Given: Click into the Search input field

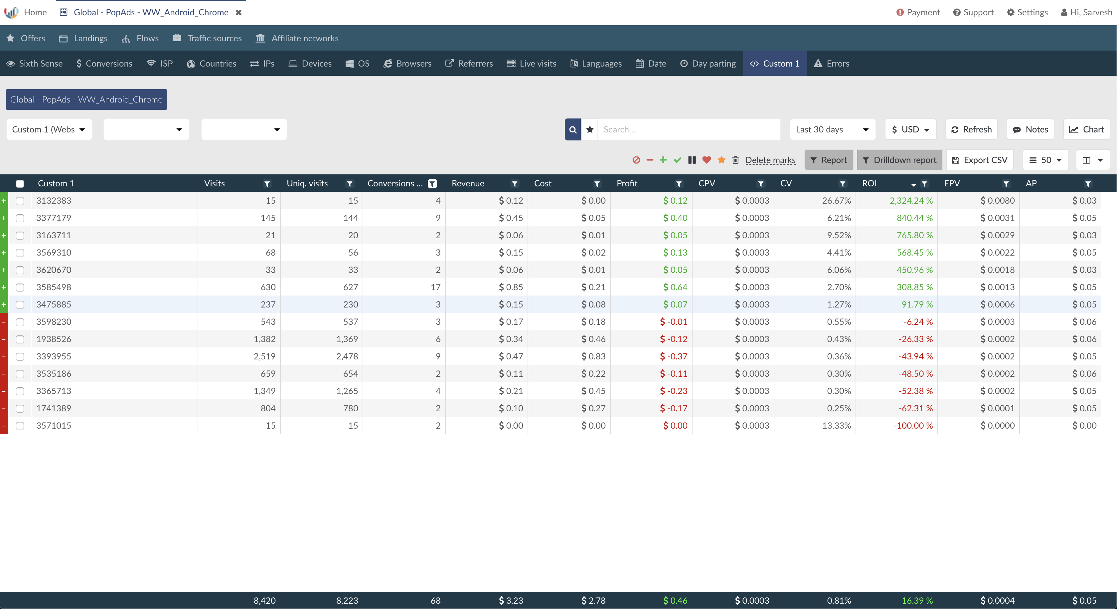Looking at the screenshot, I should point(689,130).
